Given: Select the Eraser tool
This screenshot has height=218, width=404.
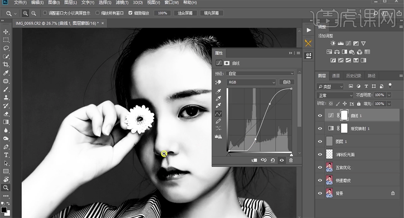Looking at the screenshot, I should click(x=6, y=114).
